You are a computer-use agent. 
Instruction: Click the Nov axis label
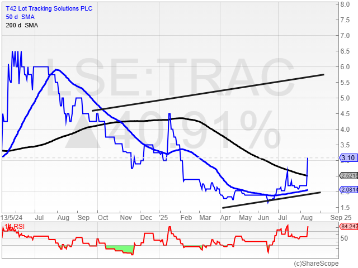tap(126, 218)
